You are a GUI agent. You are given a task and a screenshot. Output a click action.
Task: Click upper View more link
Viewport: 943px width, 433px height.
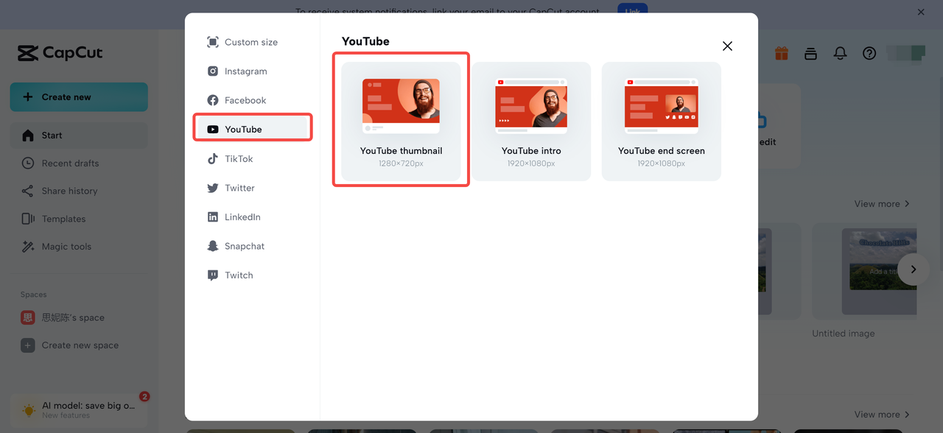click(882, 204)
